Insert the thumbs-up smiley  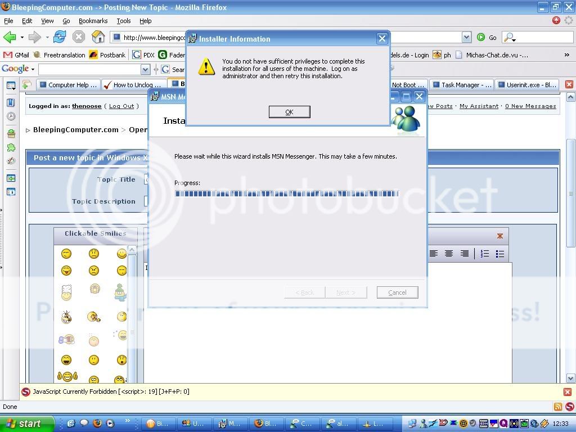pyautogui.click(x=67, y=376)
